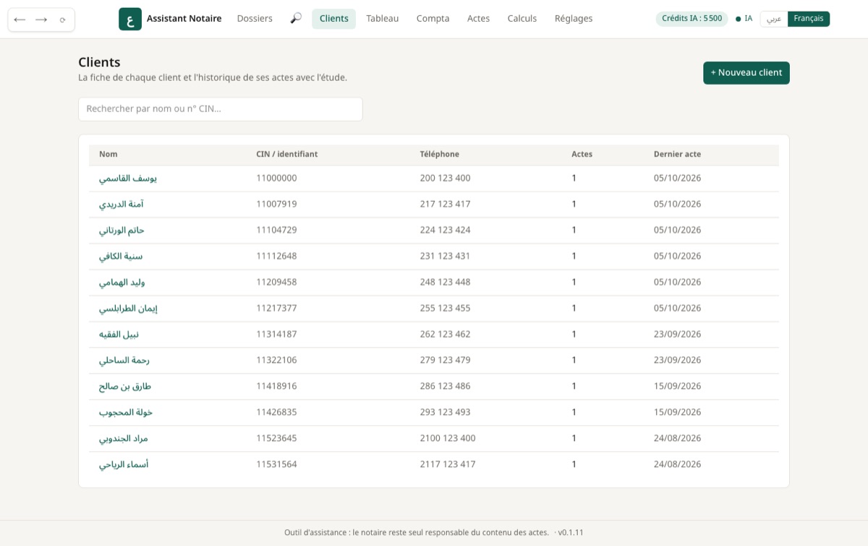Viewport: 868px width, 546px height.
Task: Switch language to Français
Action: point(809,19)
